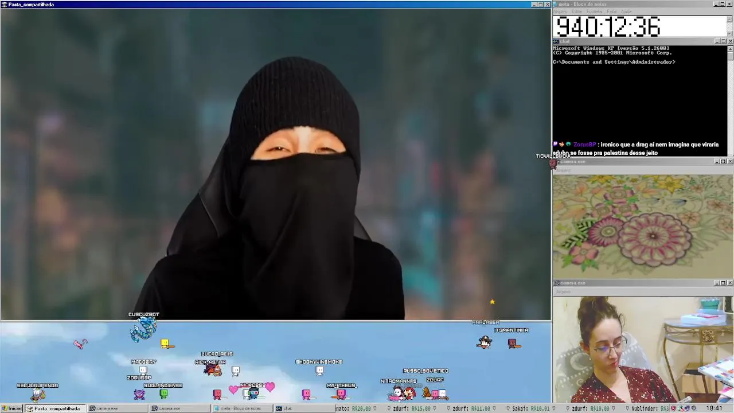
Task: Click the notepad scrollbar down arrow
Action: point(730,34)
